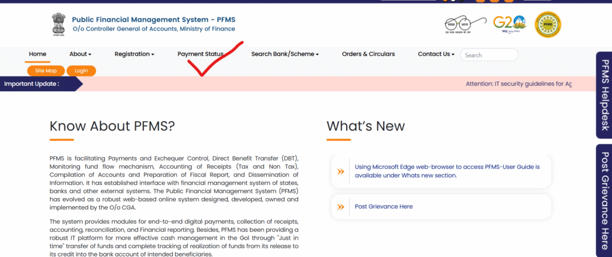Click the Know About PFMS? heading
Image resolution: width=612 pixels, height=257 pixels.
[x=112, y=126]
